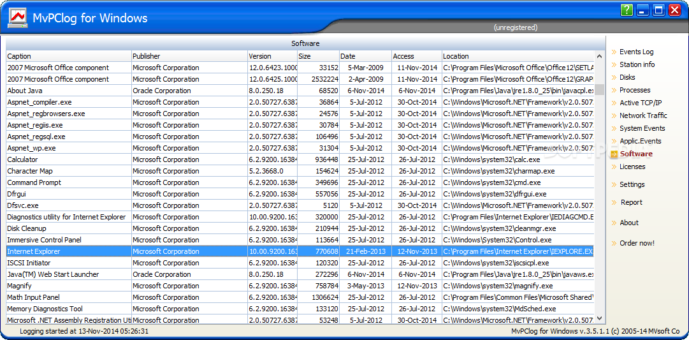Click the size value 2532224
Image resolution: width=689 pixels, height=340 pixels.
324,79
